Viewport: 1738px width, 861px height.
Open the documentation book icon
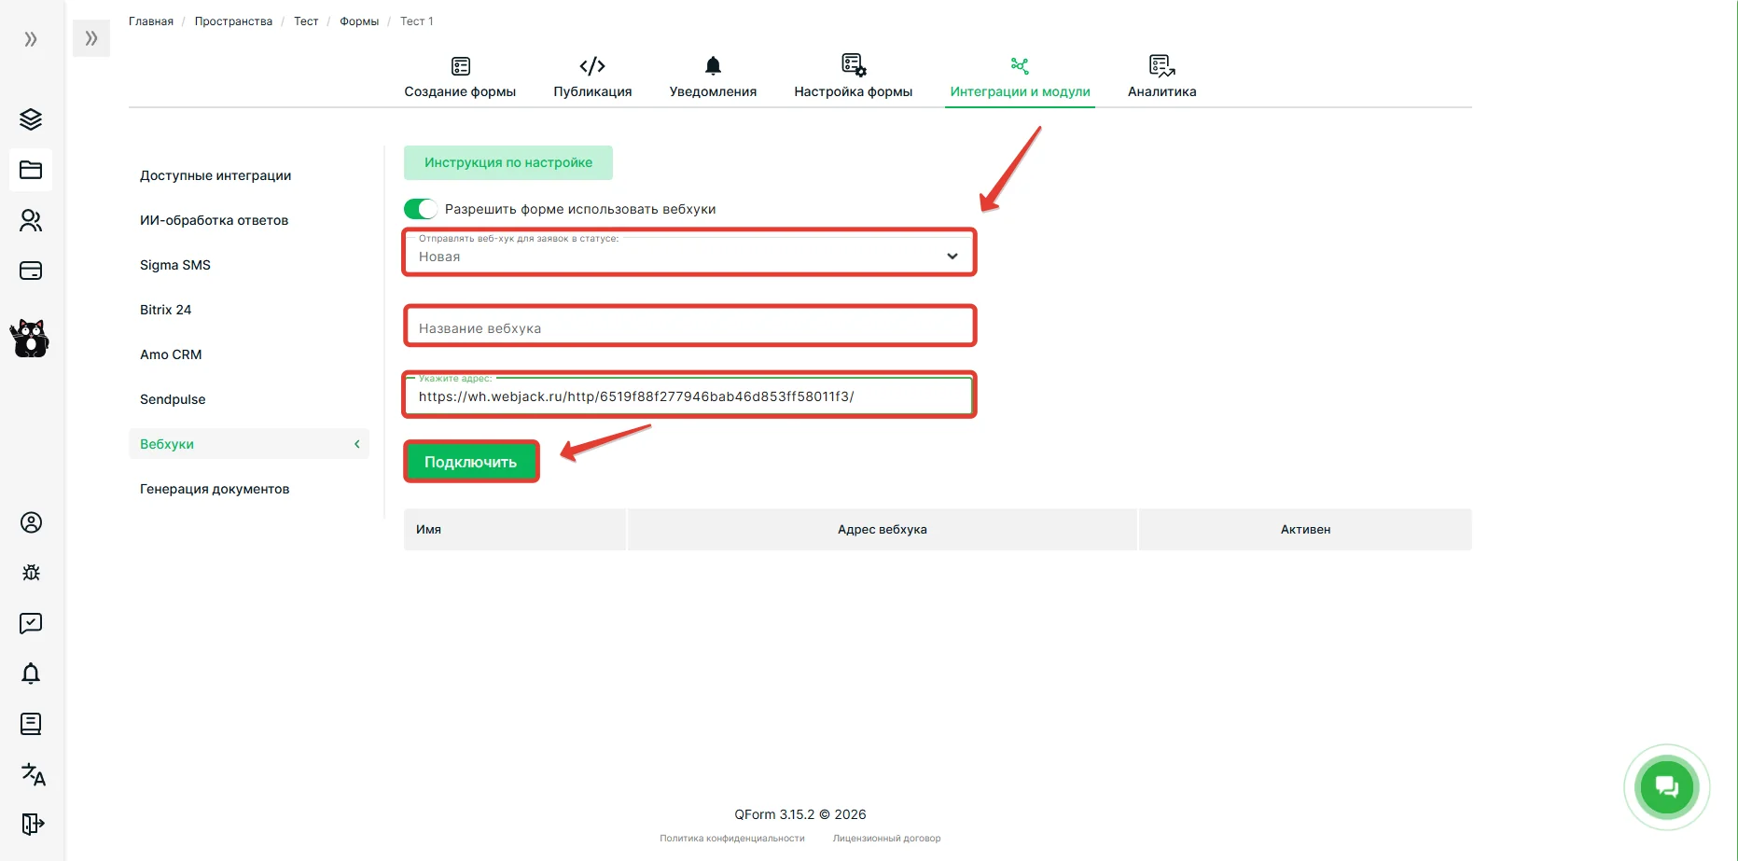tap(31, 724)
